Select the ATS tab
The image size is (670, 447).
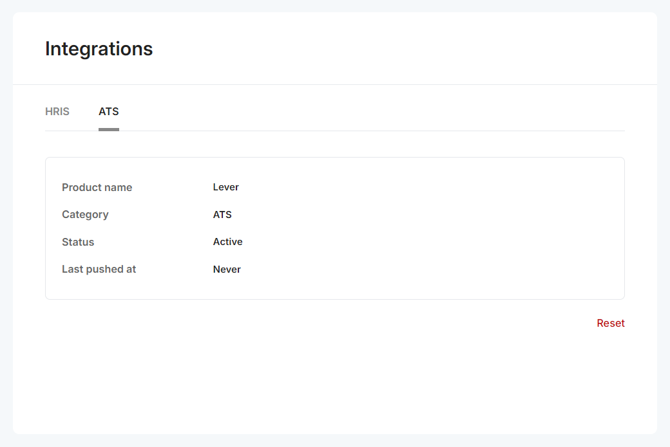click(x=109, y=111)
